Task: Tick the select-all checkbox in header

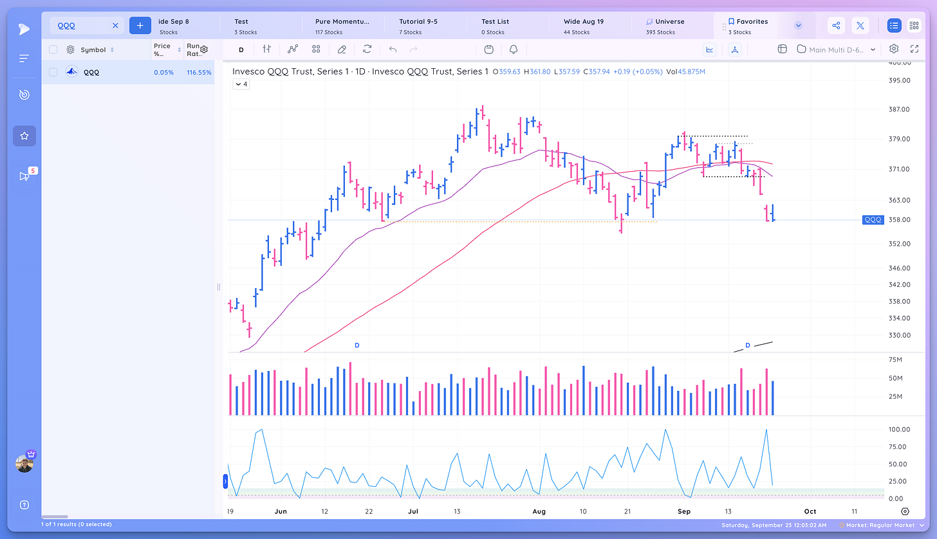Action: pos(53,50)
